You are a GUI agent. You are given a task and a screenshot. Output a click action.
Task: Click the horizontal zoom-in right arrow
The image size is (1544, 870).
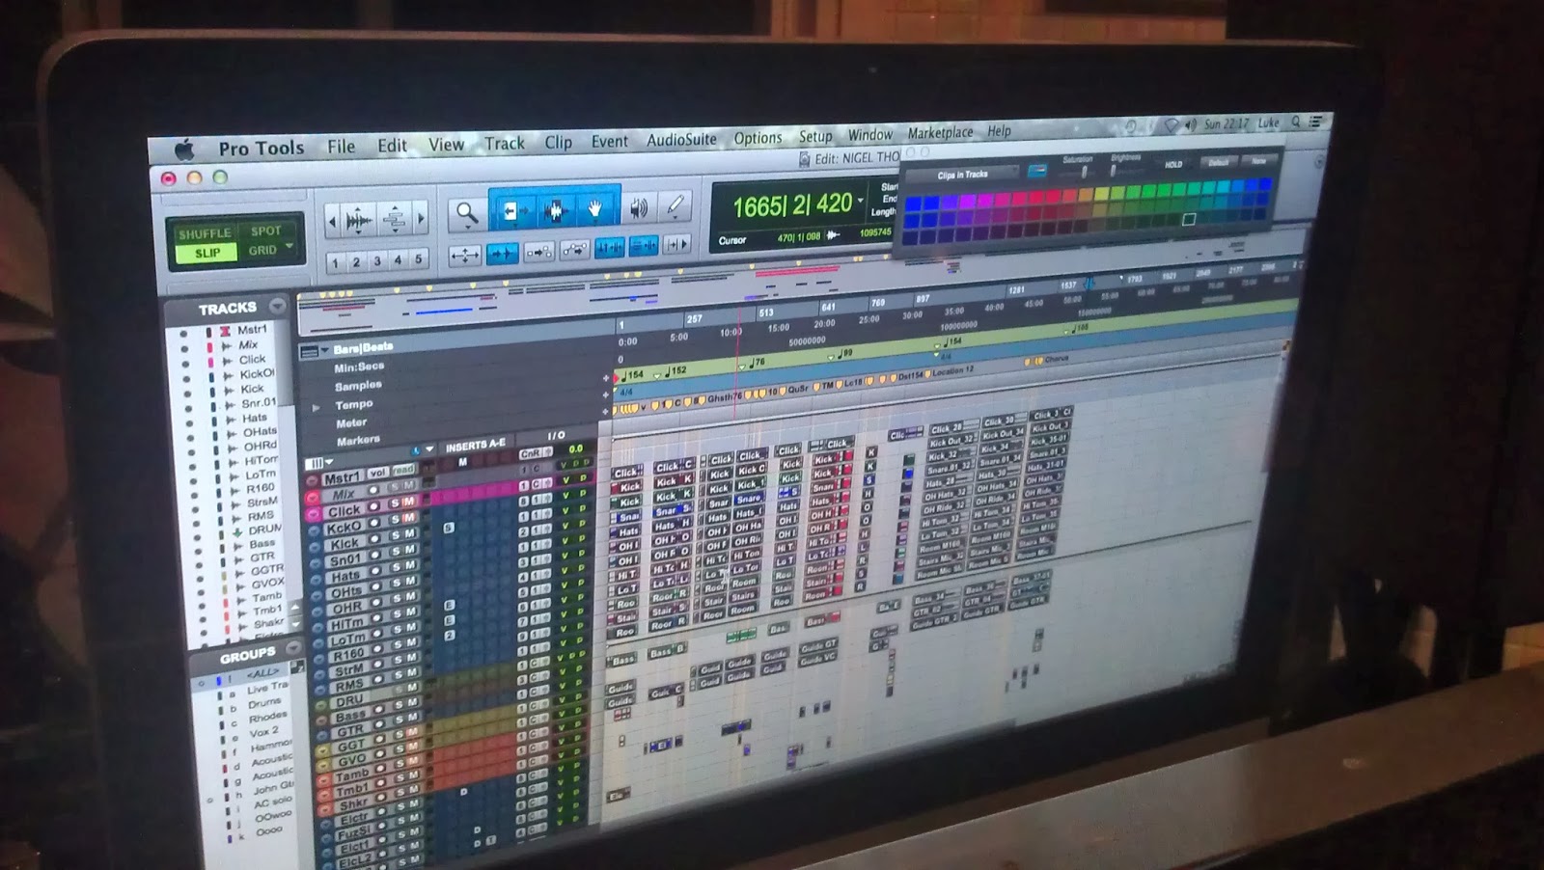click(420, 219)
